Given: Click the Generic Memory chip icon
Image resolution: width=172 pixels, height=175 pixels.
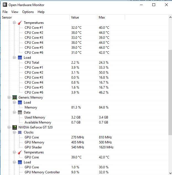Looking at the screenshot, I should pos(15,97).
